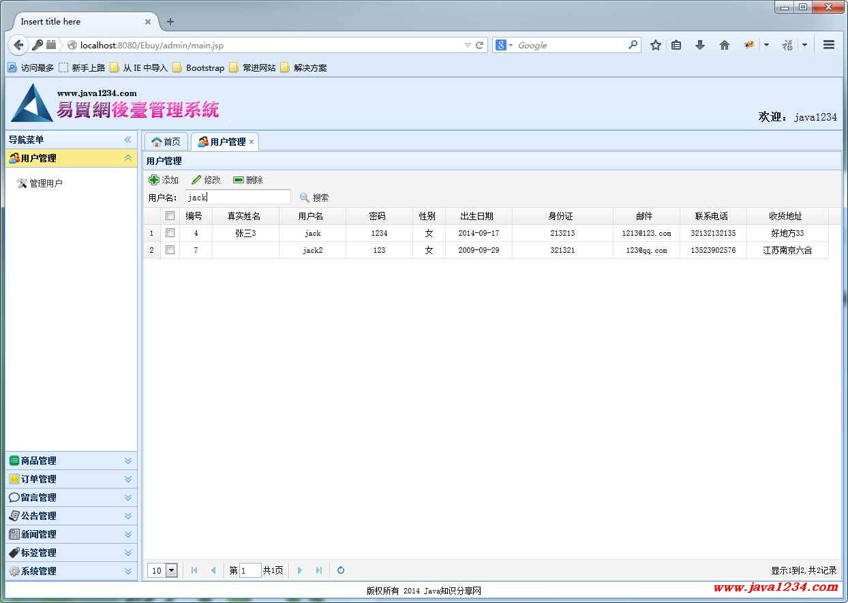Image resolution: width=848 pixels, height=603 pixels.
Task: Collapse the navigation menu (导航菜单) panel
Action: click(x=127, y=140)
